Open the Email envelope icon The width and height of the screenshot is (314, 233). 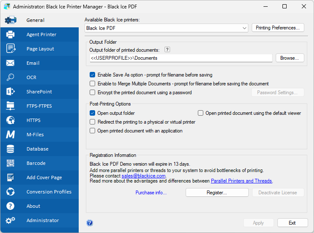[x=11, y=63]
